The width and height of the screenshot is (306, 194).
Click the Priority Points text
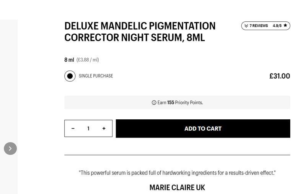pos(189,103)
